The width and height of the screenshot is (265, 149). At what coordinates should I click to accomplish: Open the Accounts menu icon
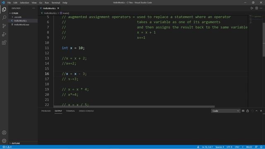4,132
